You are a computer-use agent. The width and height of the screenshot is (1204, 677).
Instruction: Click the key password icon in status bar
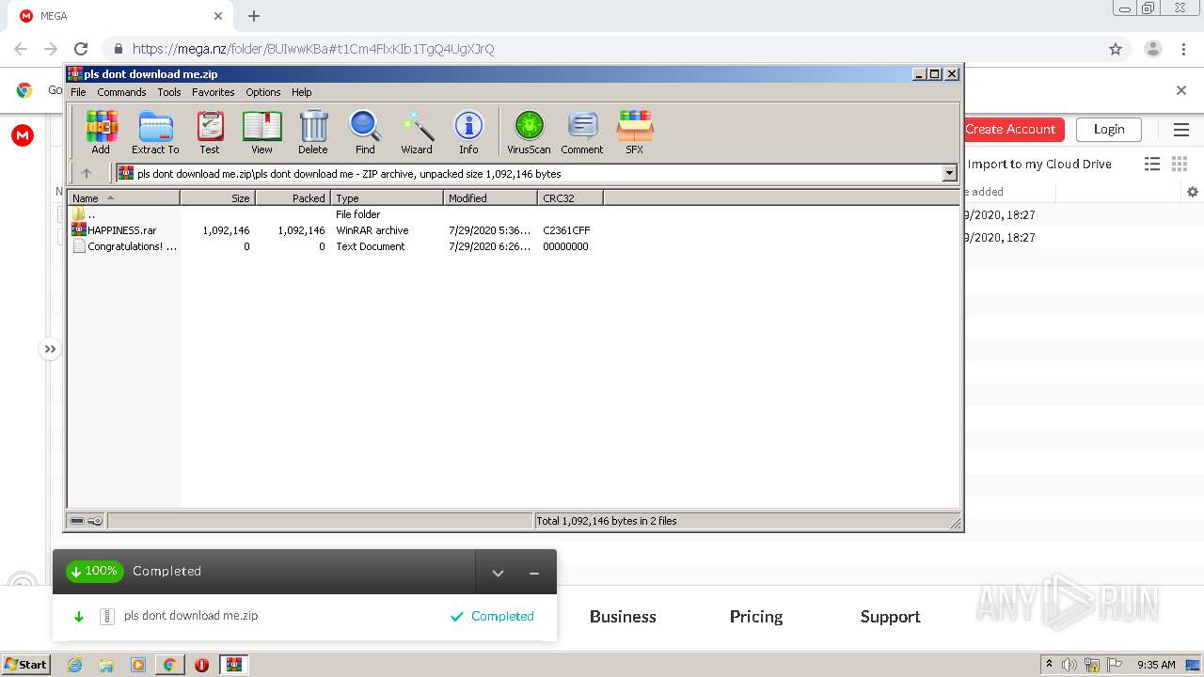coord(95,521)
